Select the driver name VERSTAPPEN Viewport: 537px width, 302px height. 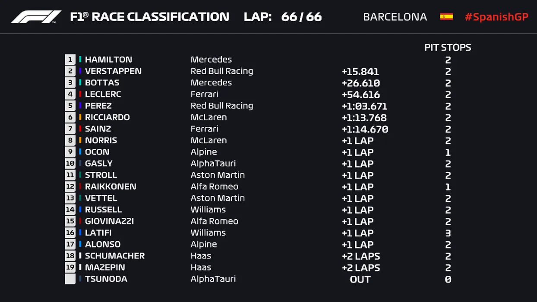[x=113, y=71]
